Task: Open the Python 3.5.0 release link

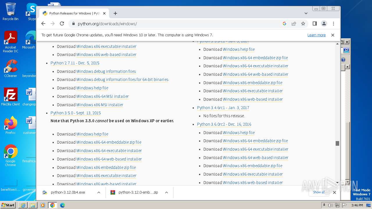Action: [x=76, y=113]
